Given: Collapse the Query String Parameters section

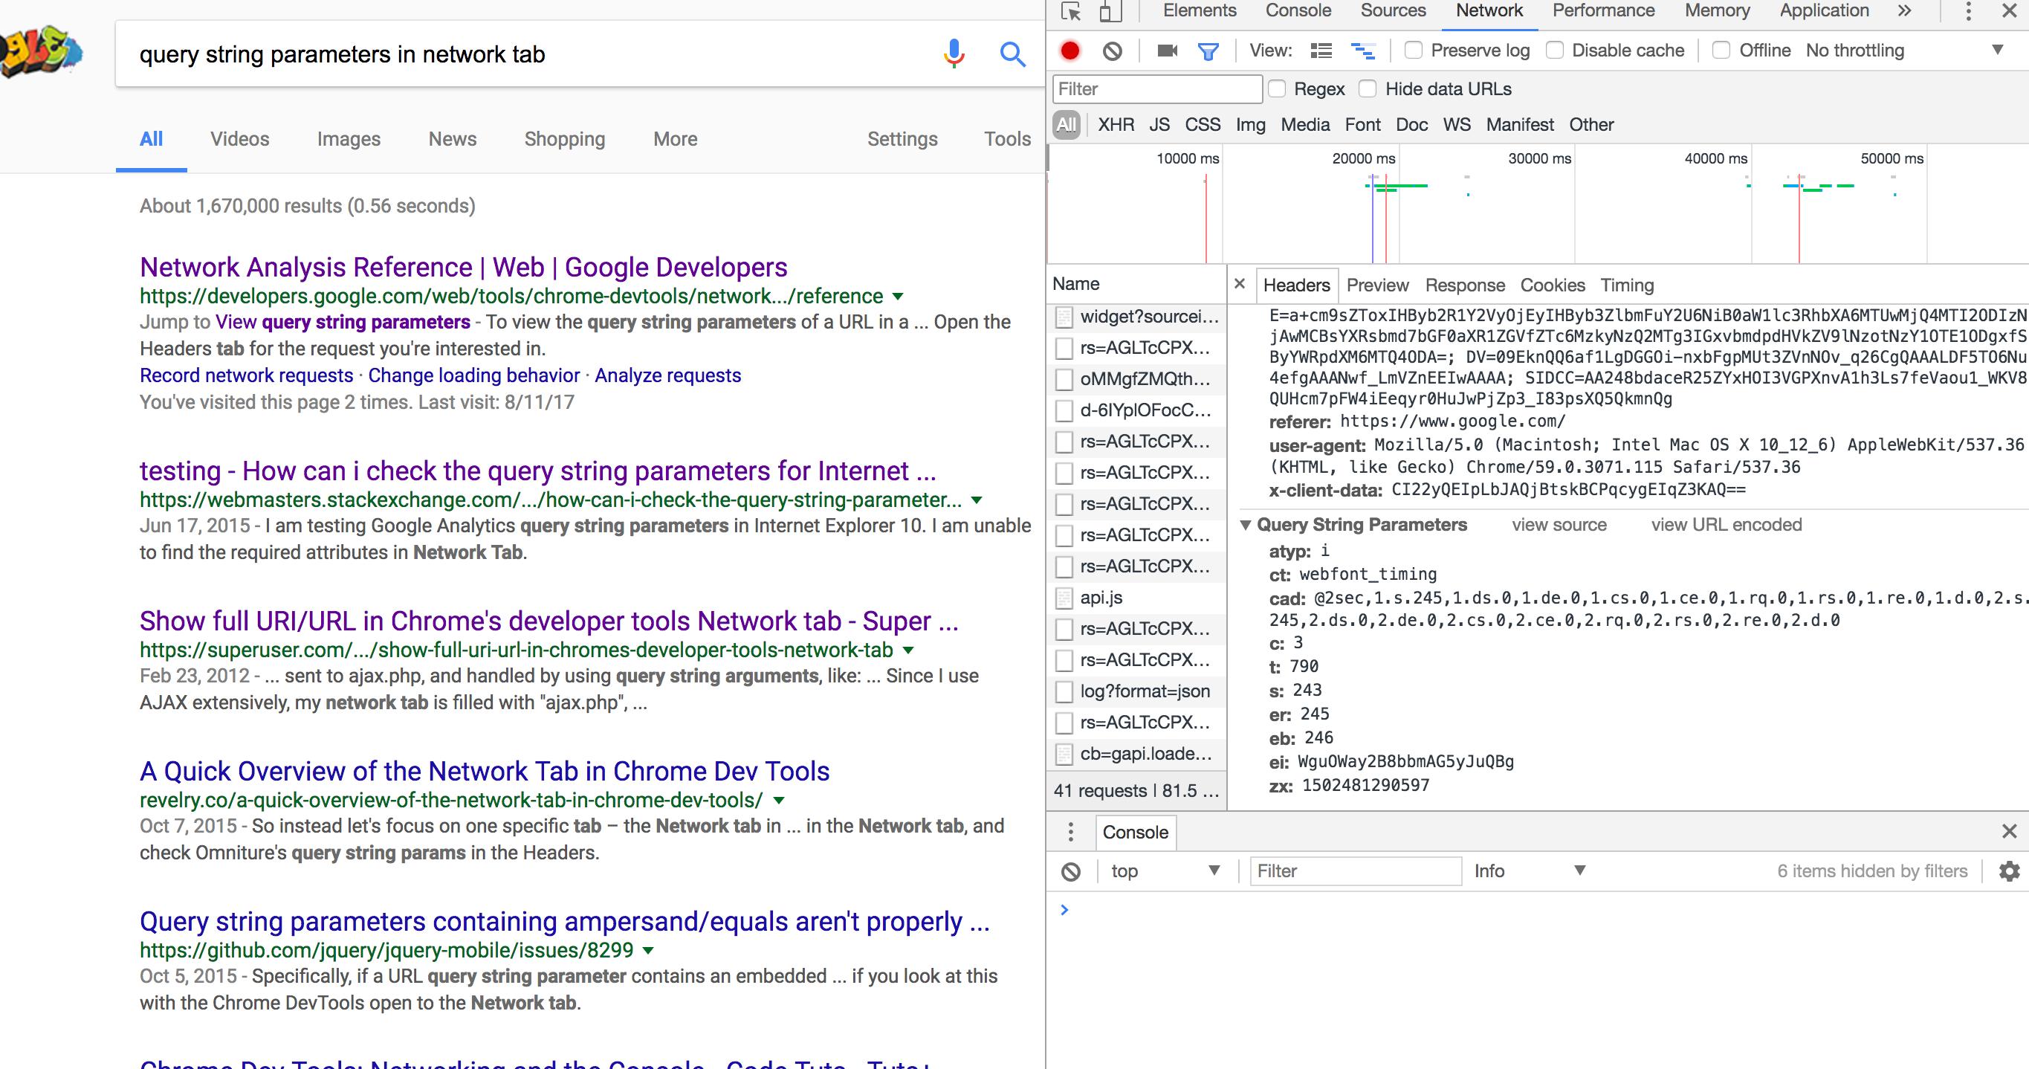Looking at the screenshot, I should pos(1246,525).
